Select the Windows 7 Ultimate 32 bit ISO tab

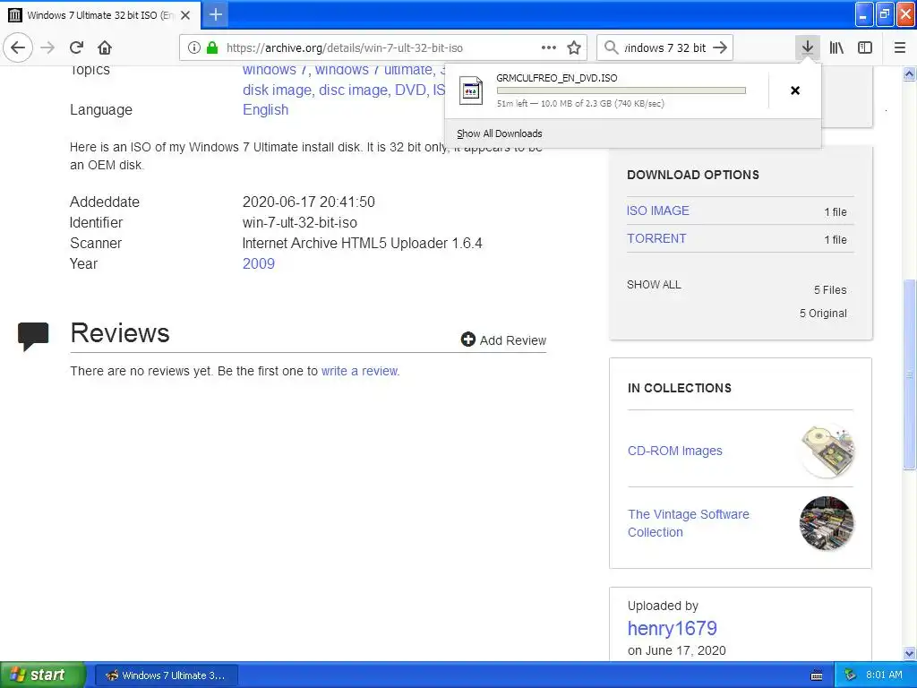100,15
